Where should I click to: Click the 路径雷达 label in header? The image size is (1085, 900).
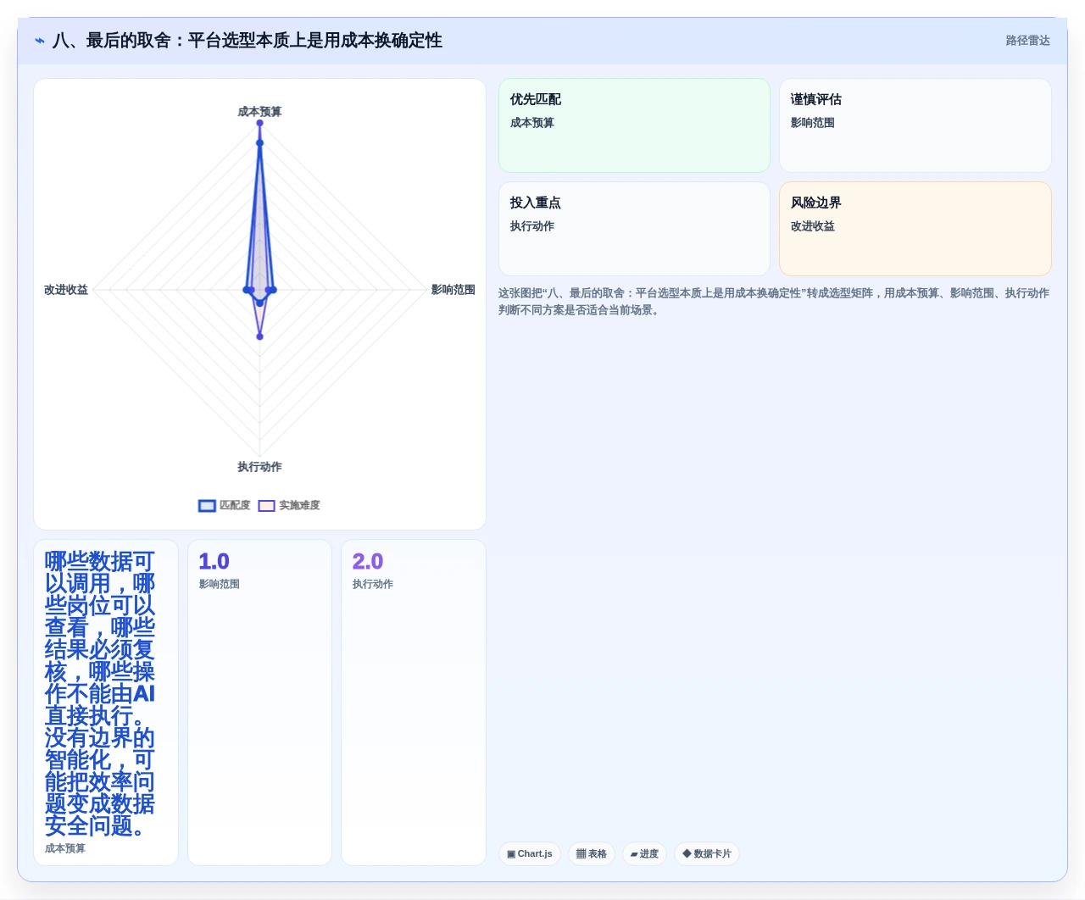pyautogui.click(x=1027, y=41)
